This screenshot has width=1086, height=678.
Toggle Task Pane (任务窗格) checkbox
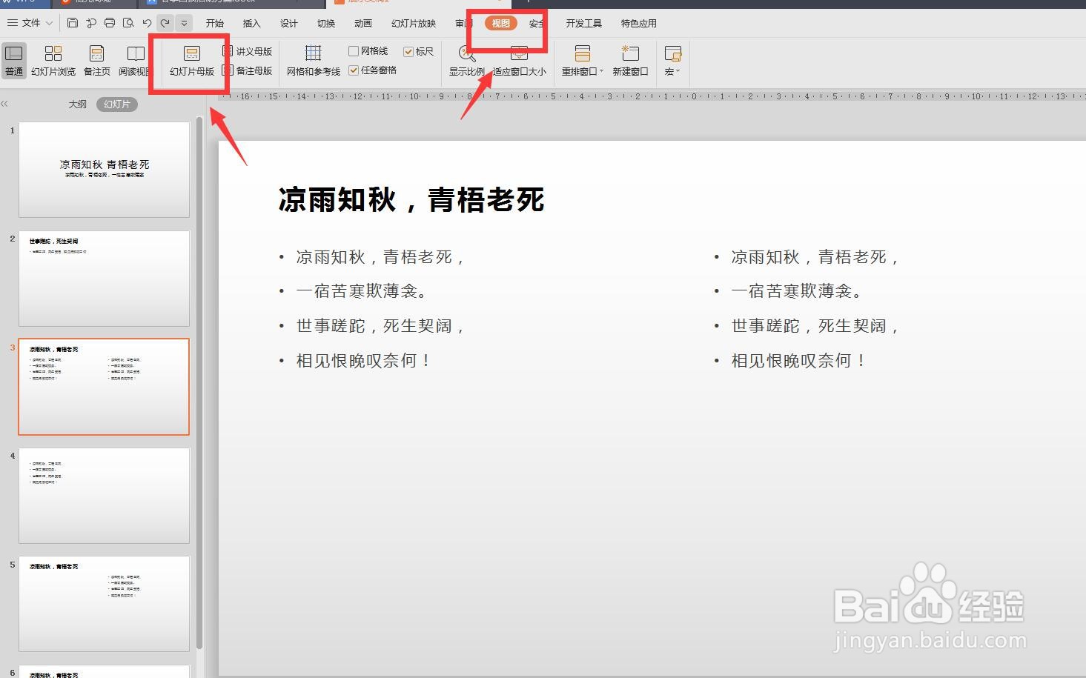tap(373, 70)
